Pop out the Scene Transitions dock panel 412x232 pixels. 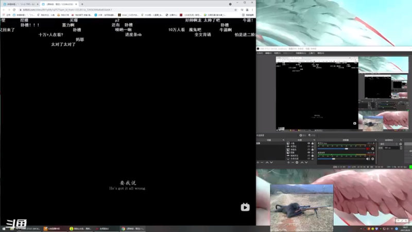pos(401,140)
